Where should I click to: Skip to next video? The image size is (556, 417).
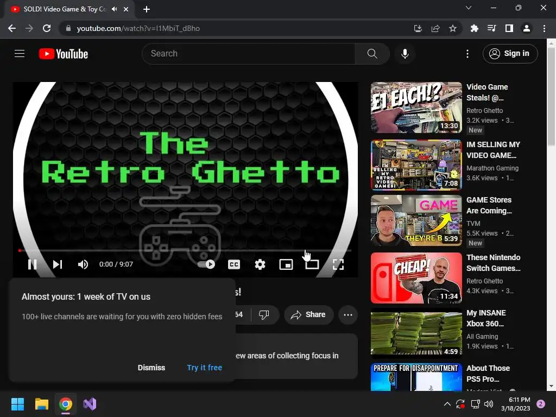[58, 264]
